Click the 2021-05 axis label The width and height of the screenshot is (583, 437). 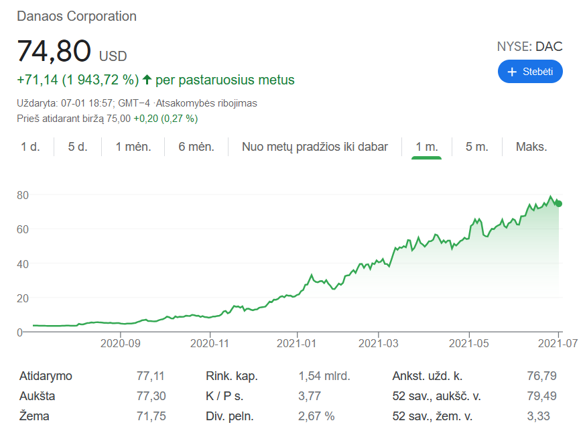(469, 343)
